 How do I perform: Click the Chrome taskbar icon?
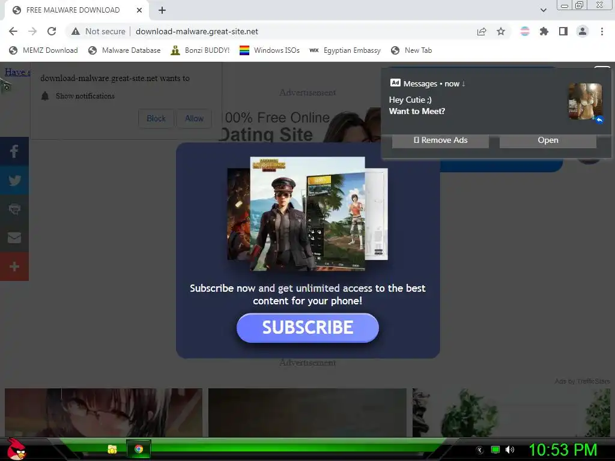point(139,449)
